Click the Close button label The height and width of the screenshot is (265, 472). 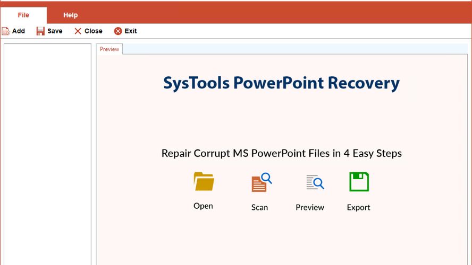tap(94, 31)
